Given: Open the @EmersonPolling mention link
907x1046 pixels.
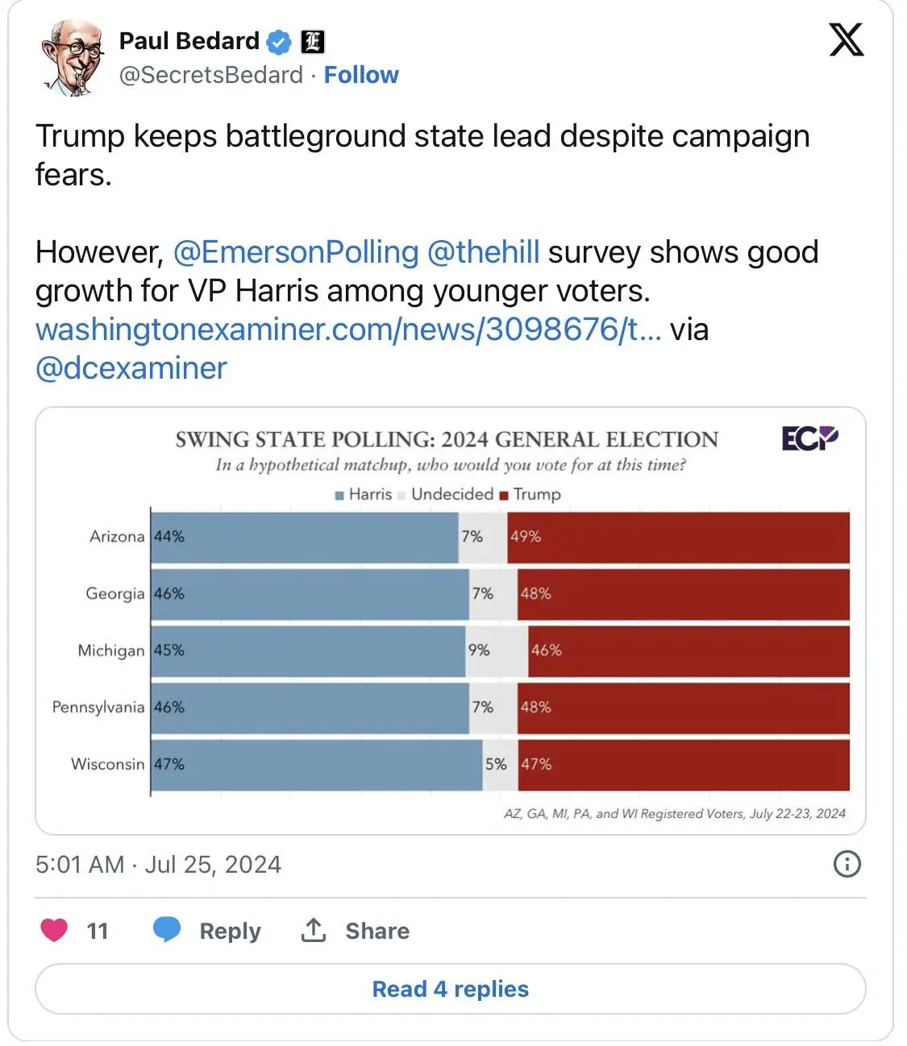Looking at the screenshot, I should click(296, 252).
